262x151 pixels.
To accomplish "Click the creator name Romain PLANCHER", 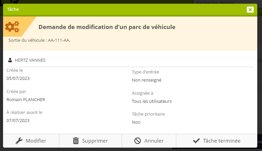I will pyautogui.click(x=26, y=99).
